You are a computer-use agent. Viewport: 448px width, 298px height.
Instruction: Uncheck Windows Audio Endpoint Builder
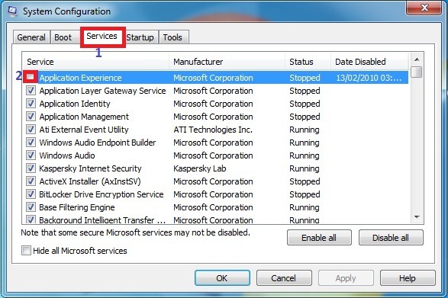point(31,143)
